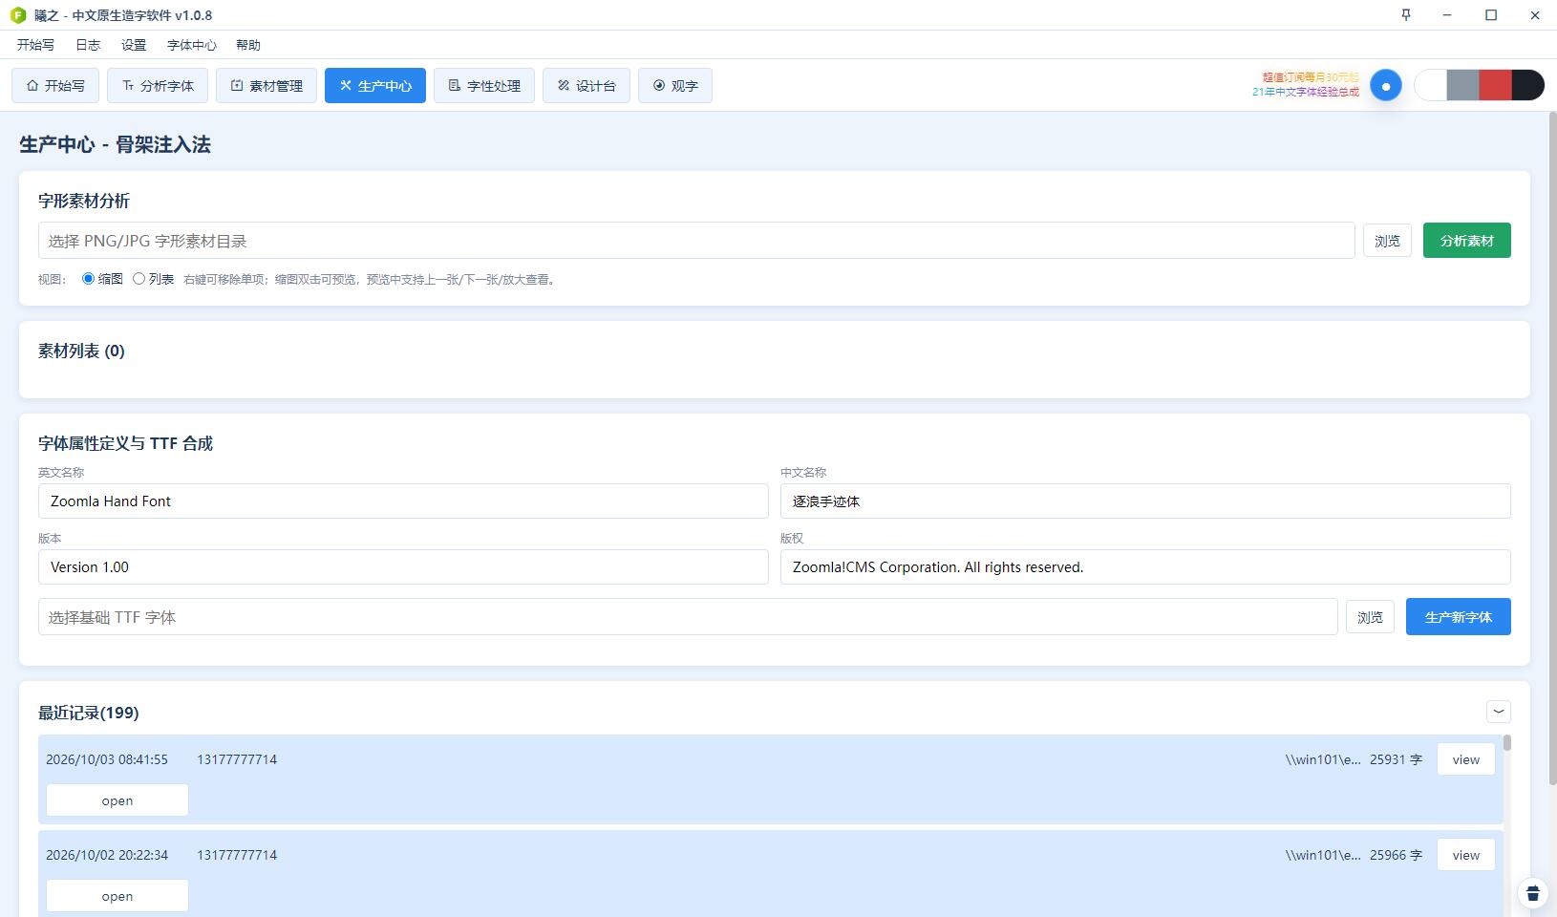1557x917 pixels.
Task: Select the 列表 view radio button
Action: click(x=139, y=279)
